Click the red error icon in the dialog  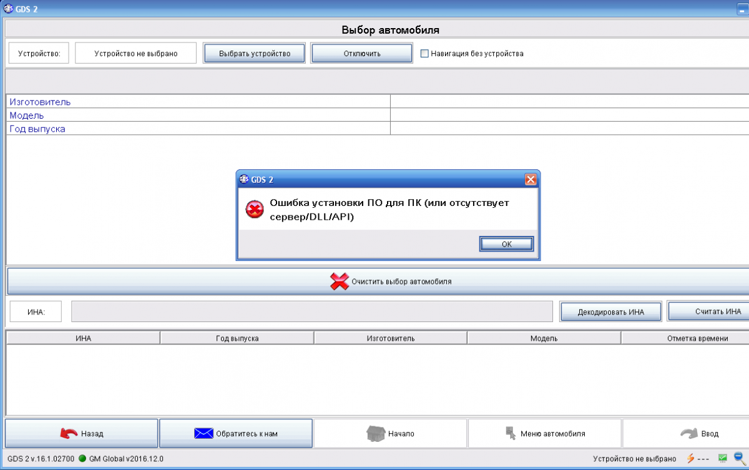[x=254, y=210]
